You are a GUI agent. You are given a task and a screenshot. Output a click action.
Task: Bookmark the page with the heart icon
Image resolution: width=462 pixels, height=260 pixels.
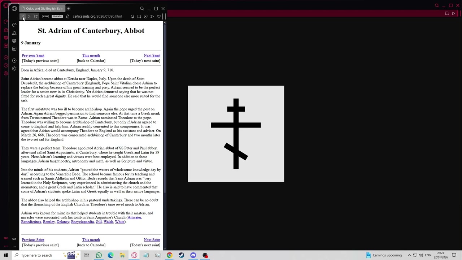158,16
